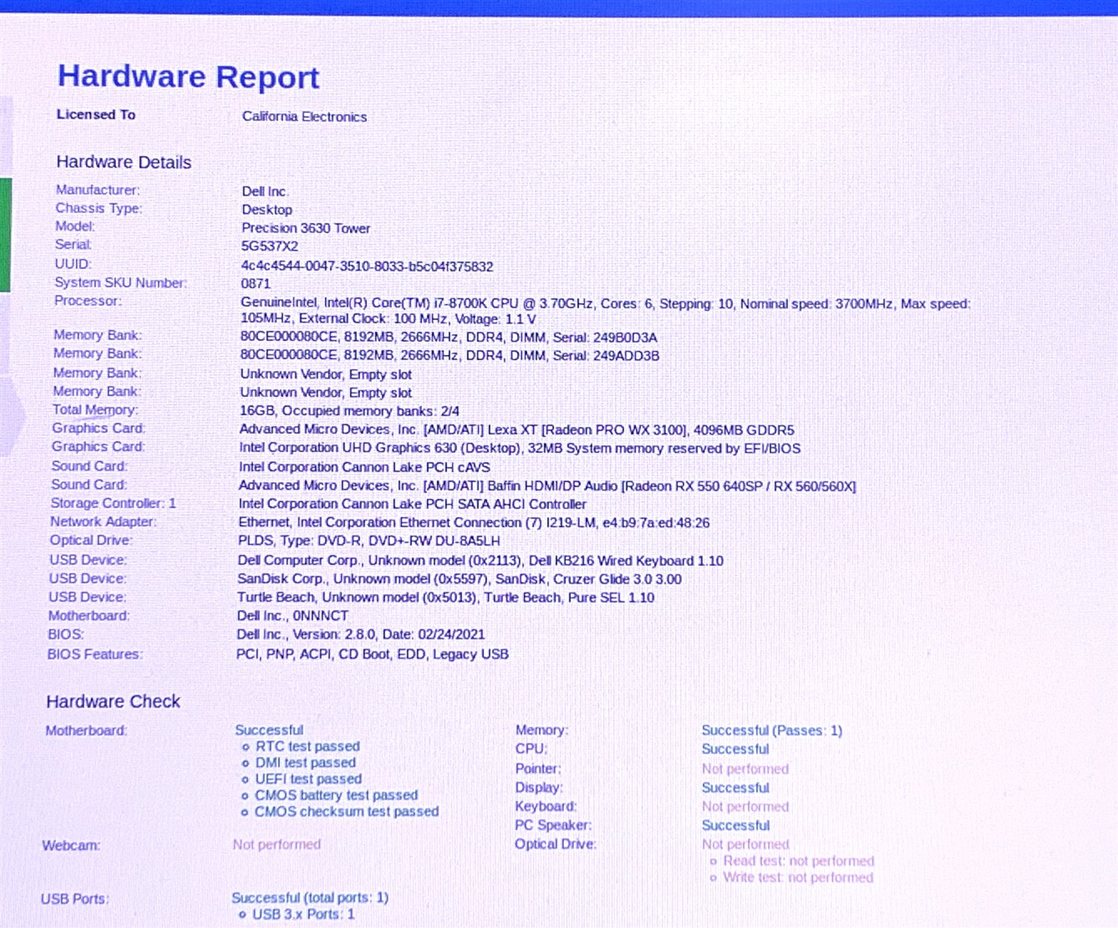
Task: Click the Keyboard 'Not performed' result
Action: tap(745, 806)
